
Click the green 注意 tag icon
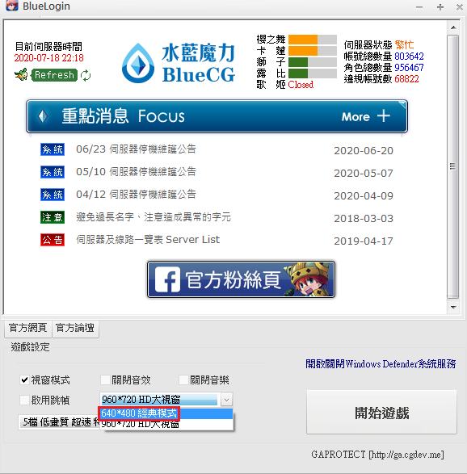click(x=53, y=217)
